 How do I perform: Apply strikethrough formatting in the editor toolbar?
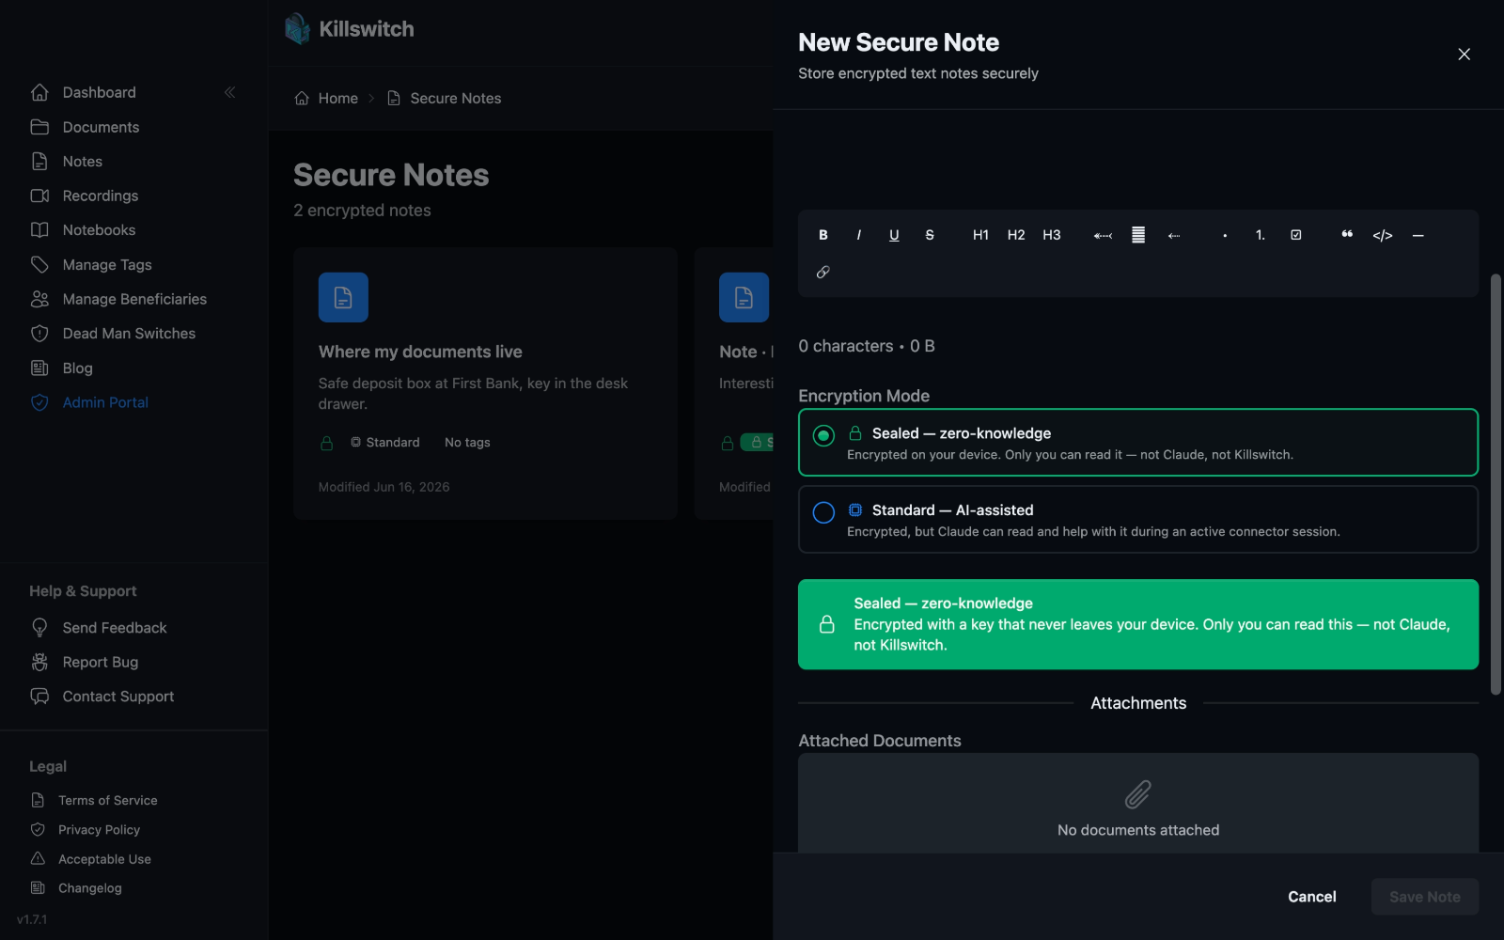coord(930,235)
